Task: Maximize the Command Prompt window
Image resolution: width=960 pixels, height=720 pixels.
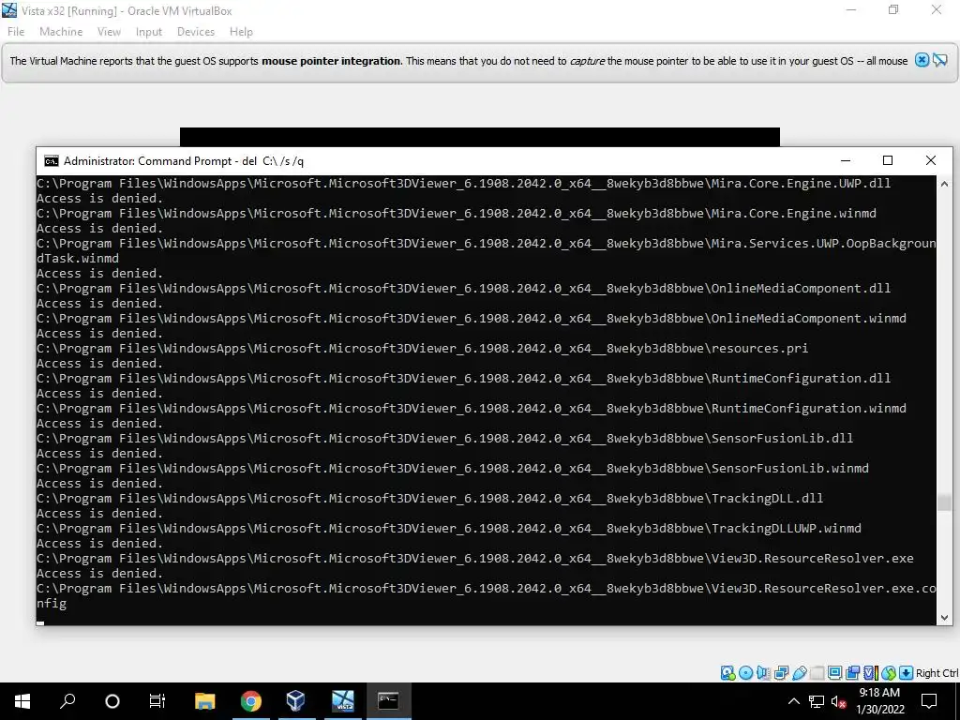Action: click(888, 160)
